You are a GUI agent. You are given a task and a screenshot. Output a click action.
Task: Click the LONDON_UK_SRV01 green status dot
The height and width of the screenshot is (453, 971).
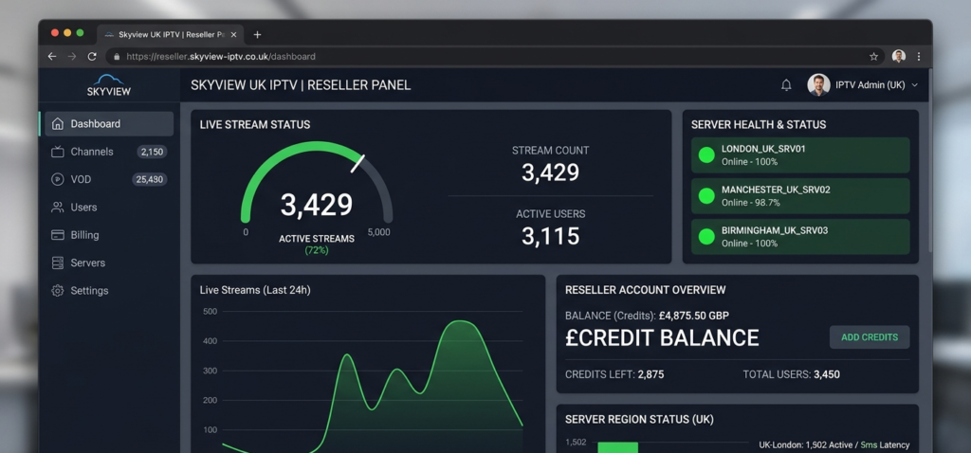pos(706,155)
